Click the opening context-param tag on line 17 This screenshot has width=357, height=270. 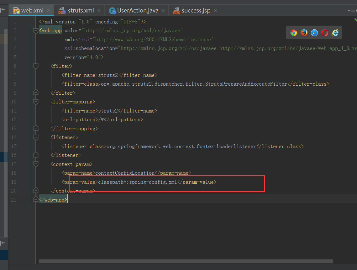71,164
